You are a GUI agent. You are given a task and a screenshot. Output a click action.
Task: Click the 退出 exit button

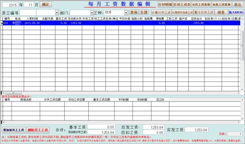tap(238, 5)
